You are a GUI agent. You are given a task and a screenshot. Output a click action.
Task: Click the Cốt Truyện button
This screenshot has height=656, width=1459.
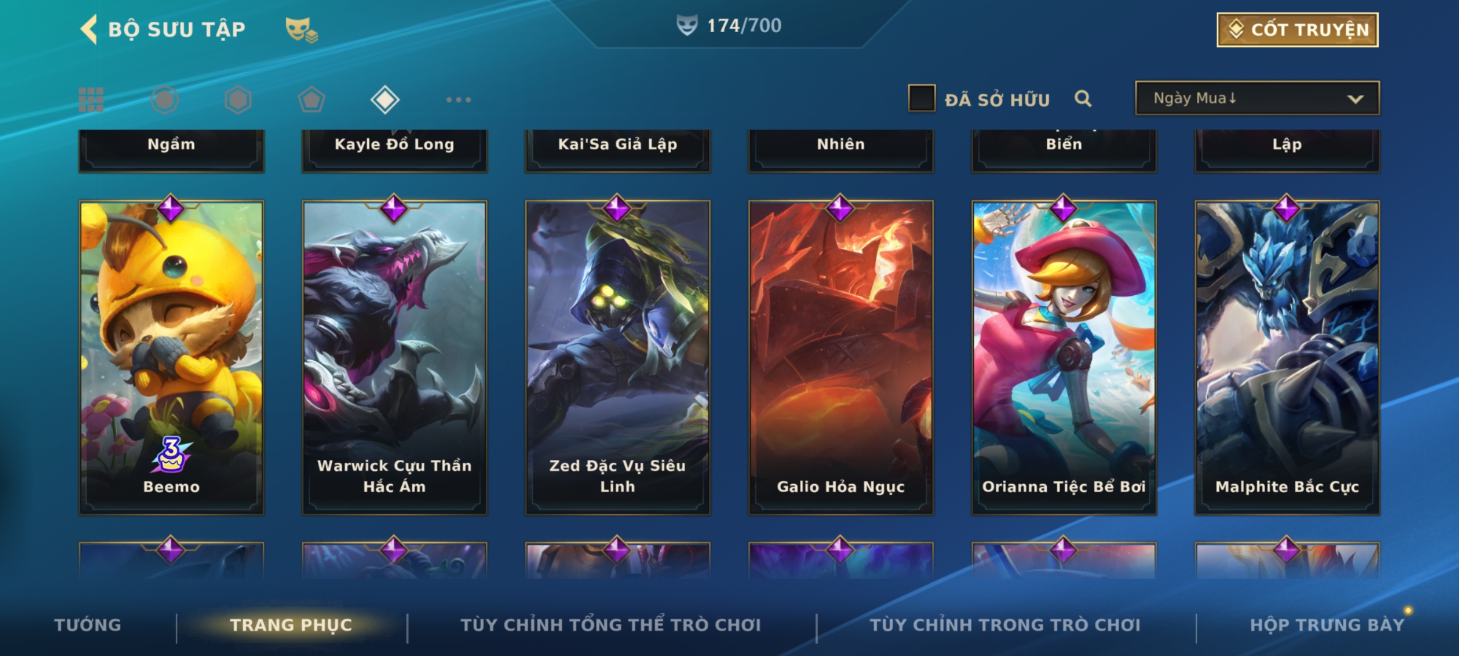[1297, 29]
